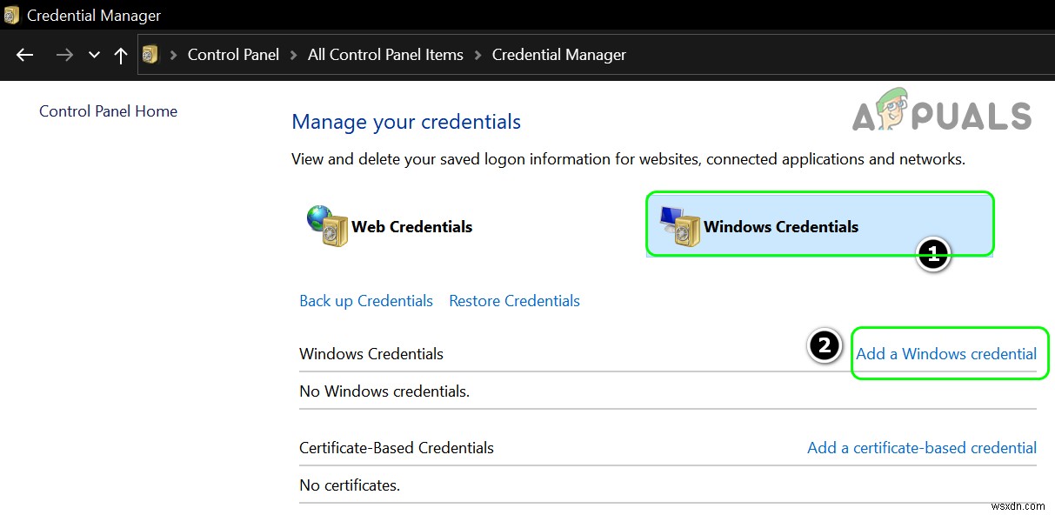Image resolution: width=1055 pixels, height=515 pixels.
Task: Expand the chevron after Control Panel breadcrumb
Action: click(x=294, y=55)
